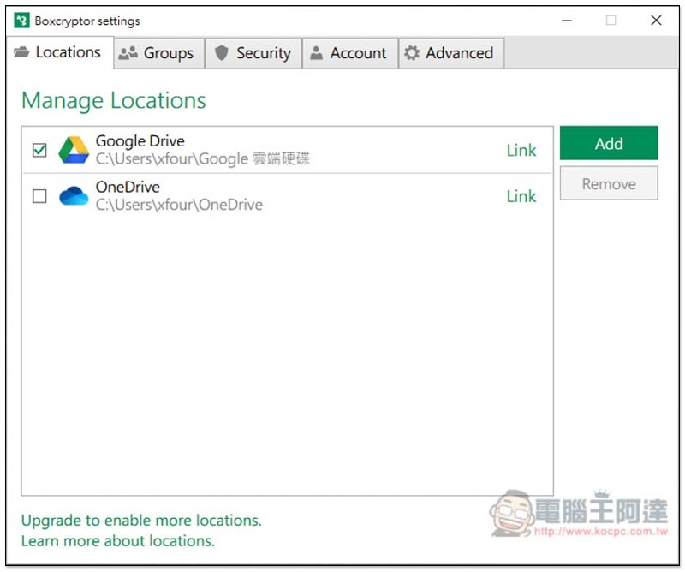Screen dimensions: 685x572
Task: Enable the OneDrive location checkbox
Action: (x=39, y=196)
